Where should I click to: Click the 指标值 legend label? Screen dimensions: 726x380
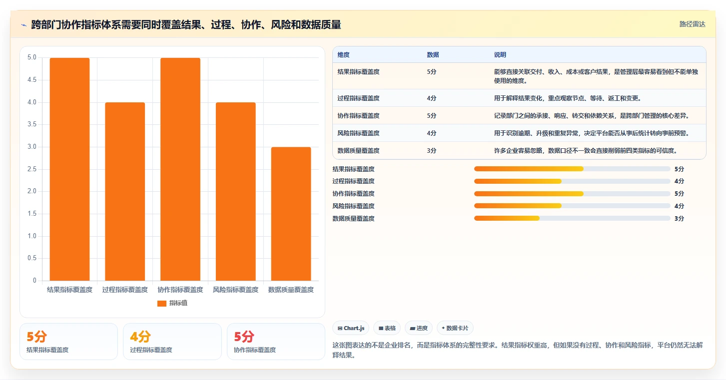point(178,303)
